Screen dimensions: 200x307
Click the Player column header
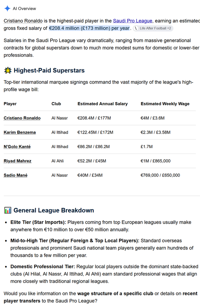10,104
